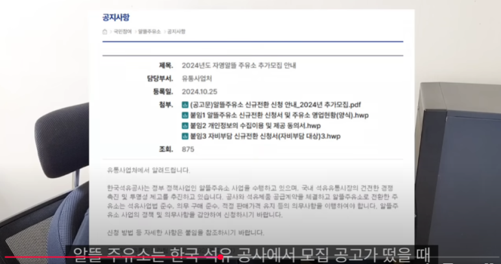This screenshot has width=501, height=264.
Task: Open the 공지사항 breadcrumb link
Action: pos(176,32)
